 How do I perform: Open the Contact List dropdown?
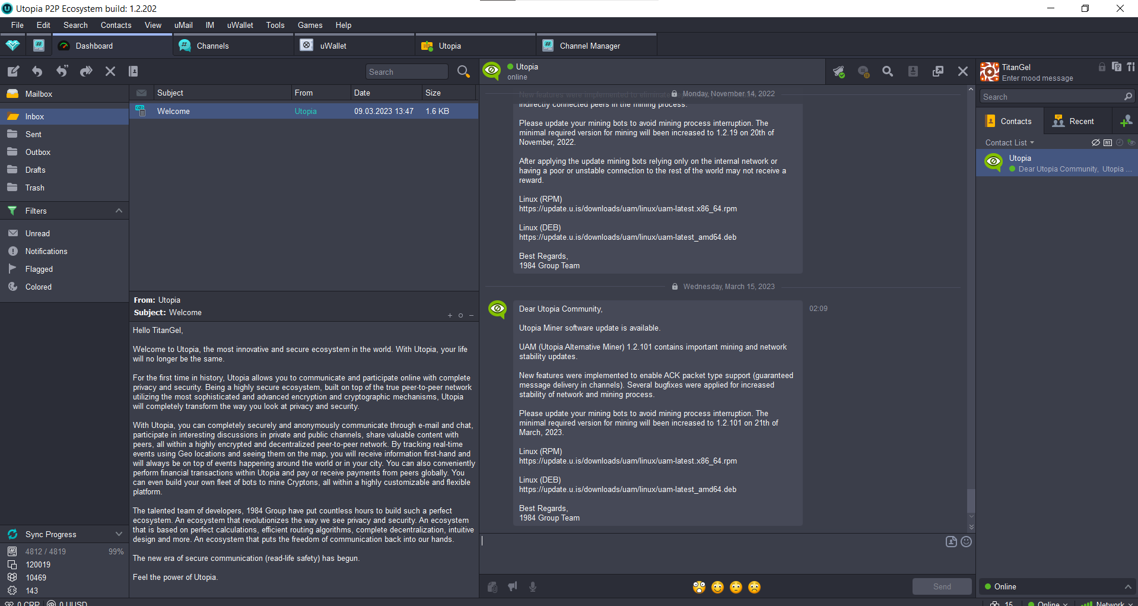point(1009,142)
